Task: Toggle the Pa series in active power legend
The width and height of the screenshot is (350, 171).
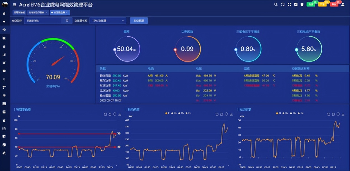Action: tap(174, 113)
